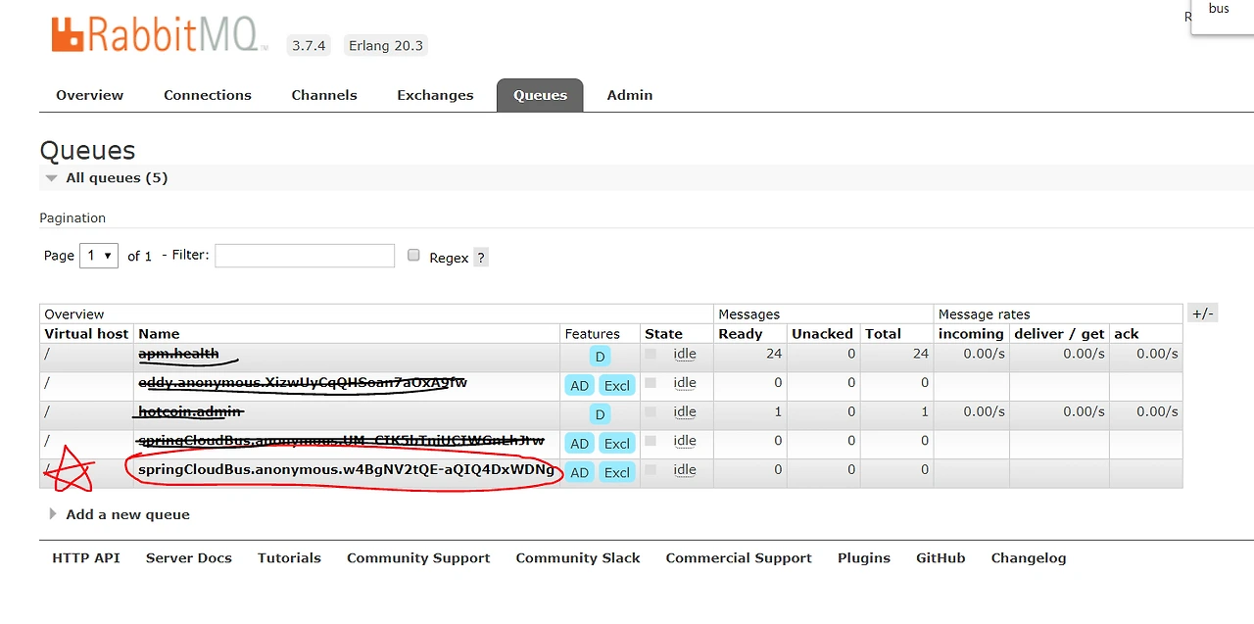Sort by the Ready messages column
This screenshot has width=1254, height=624.
click(x=741, y=334)
